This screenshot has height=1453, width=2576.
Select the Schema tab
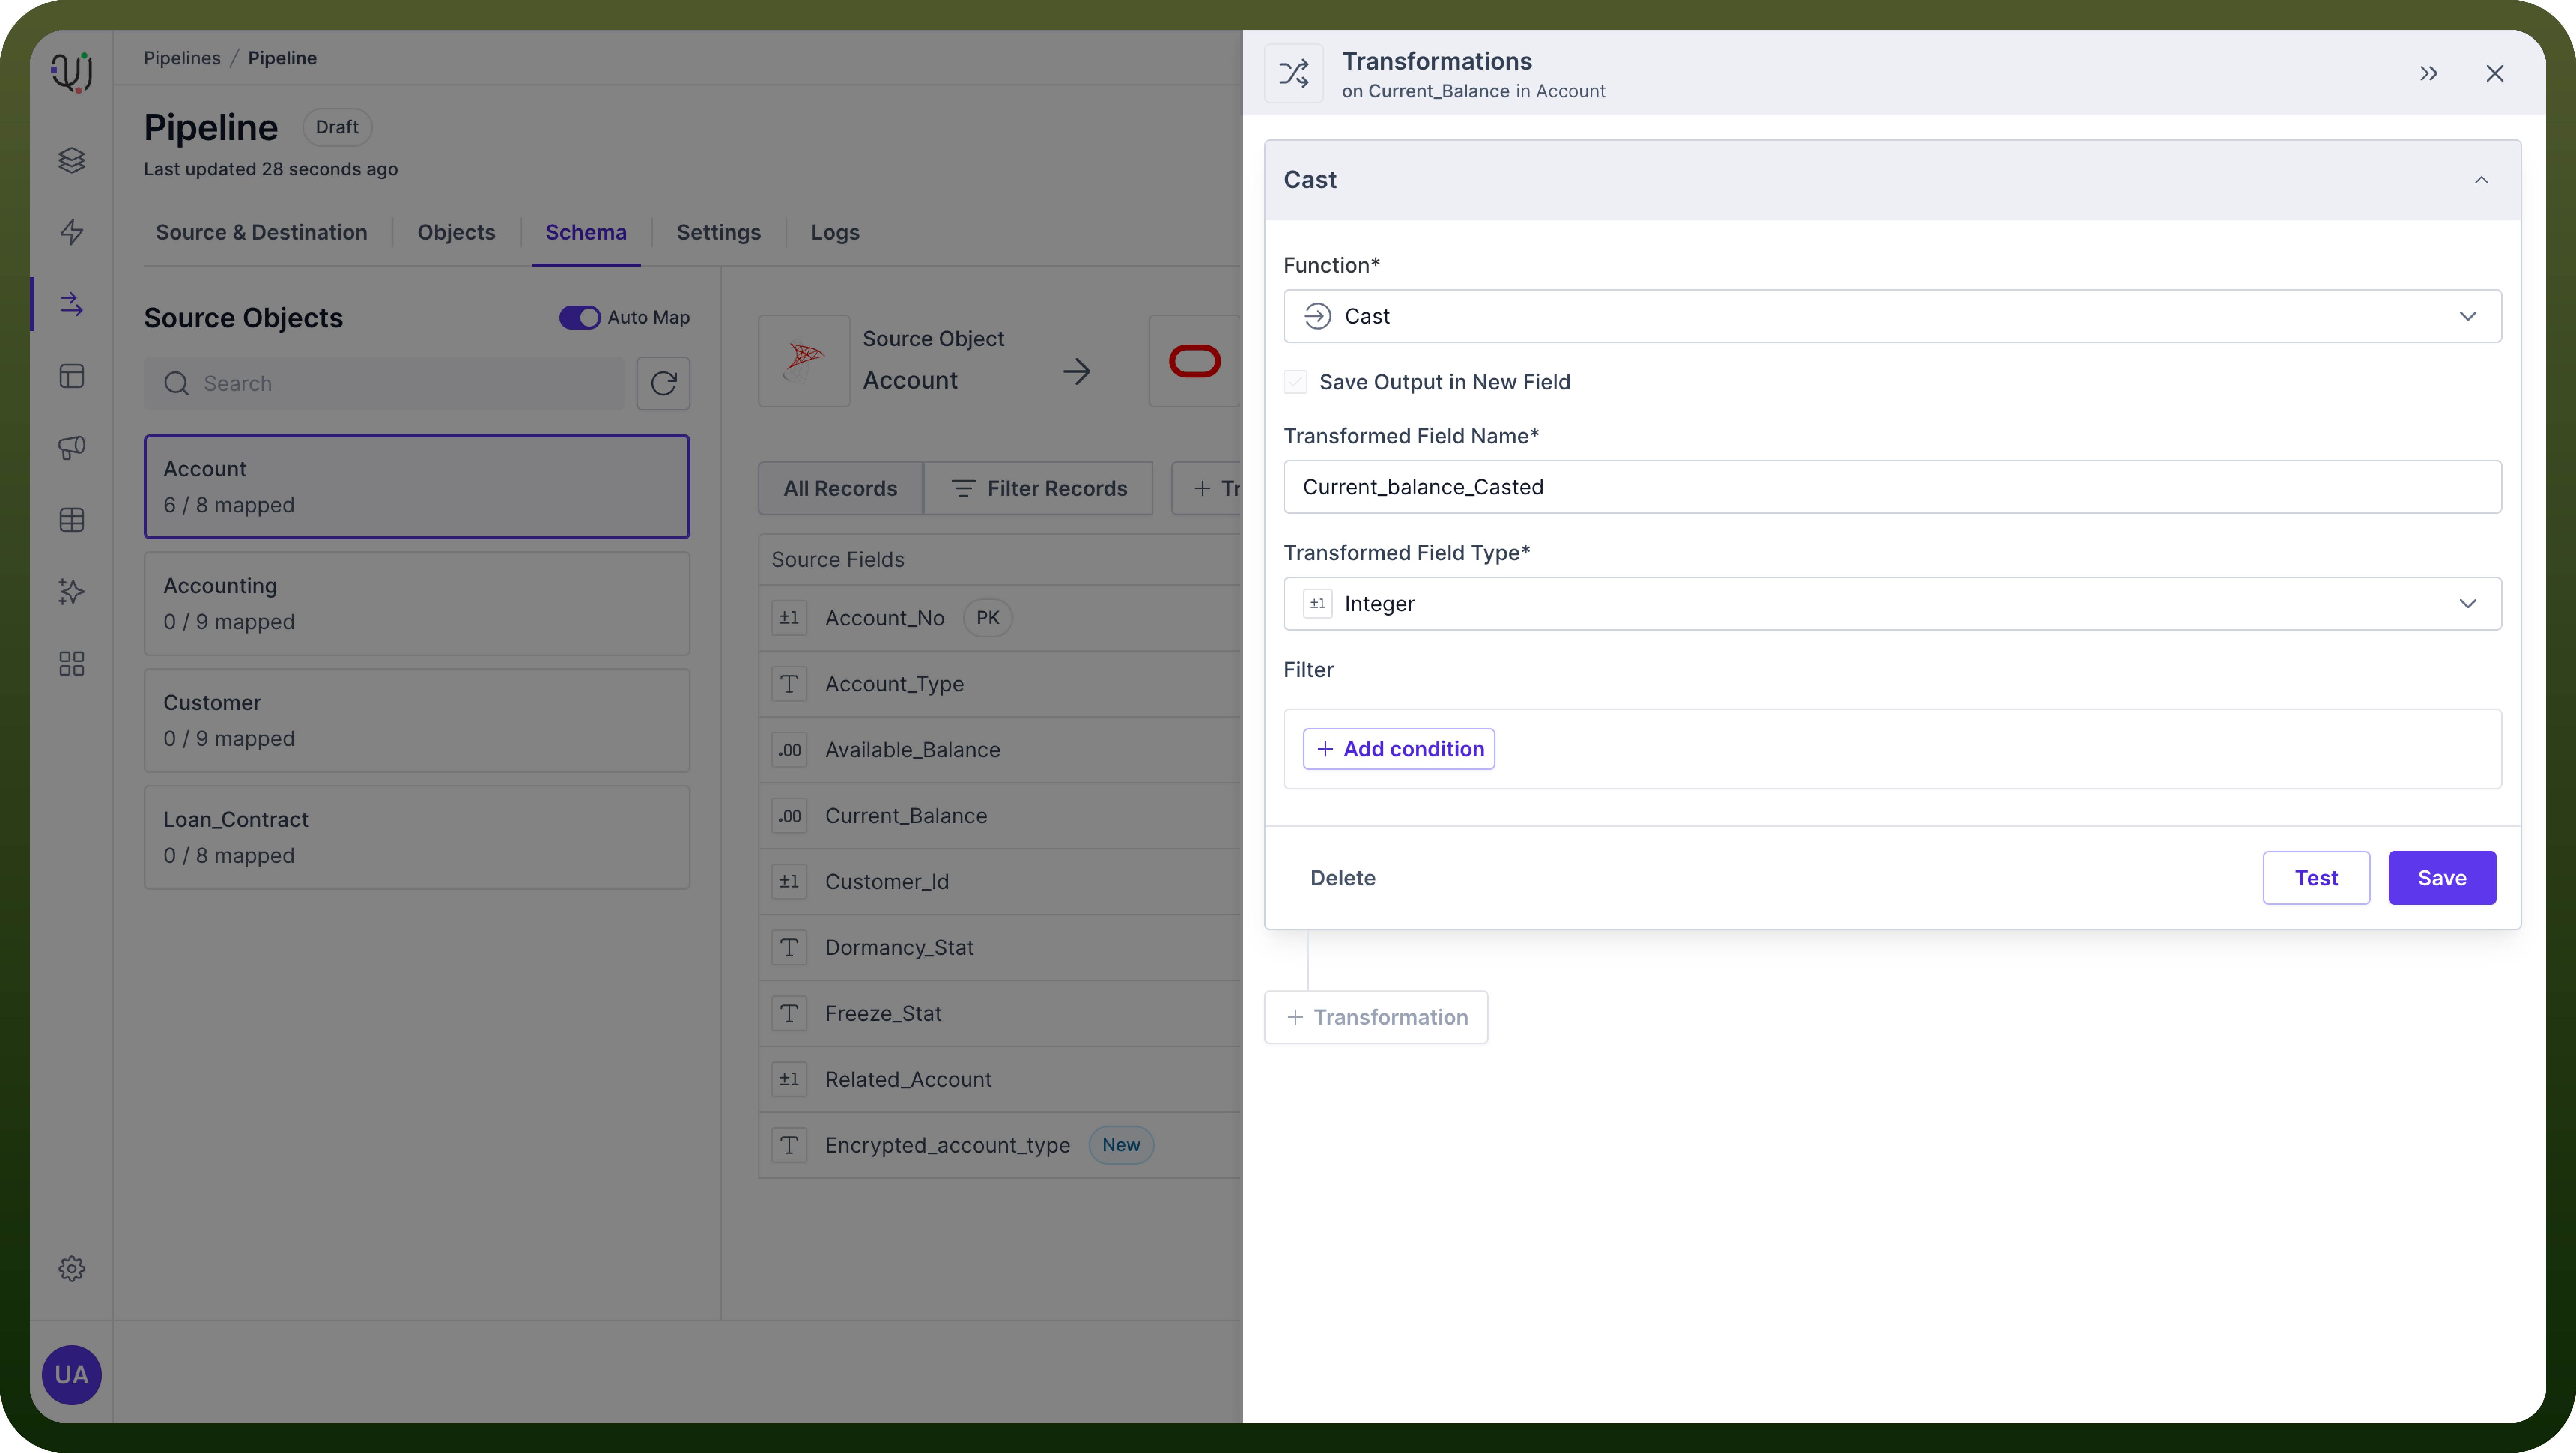tap(586, 232)
